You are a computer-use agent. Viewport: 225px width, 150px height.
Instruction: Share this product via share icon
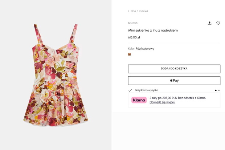click(x=209, y=23)
